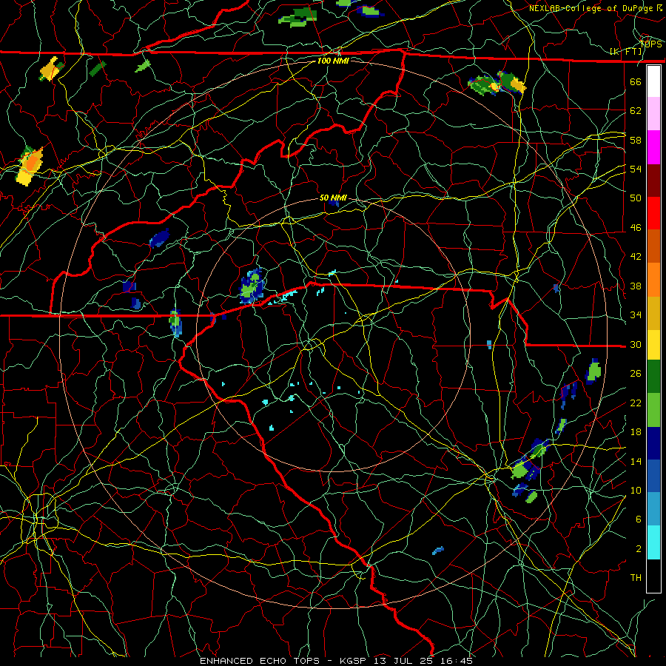Click the '50' scale value on legend
This screenshot has height=666, width=666.
(636, 198)
